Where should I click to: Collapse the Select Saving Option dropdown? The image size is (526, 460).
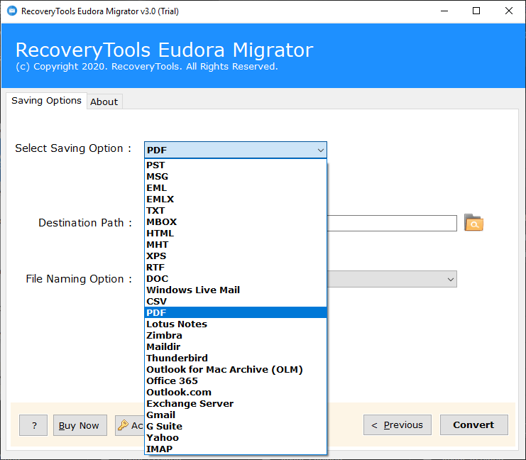[321, 150]
